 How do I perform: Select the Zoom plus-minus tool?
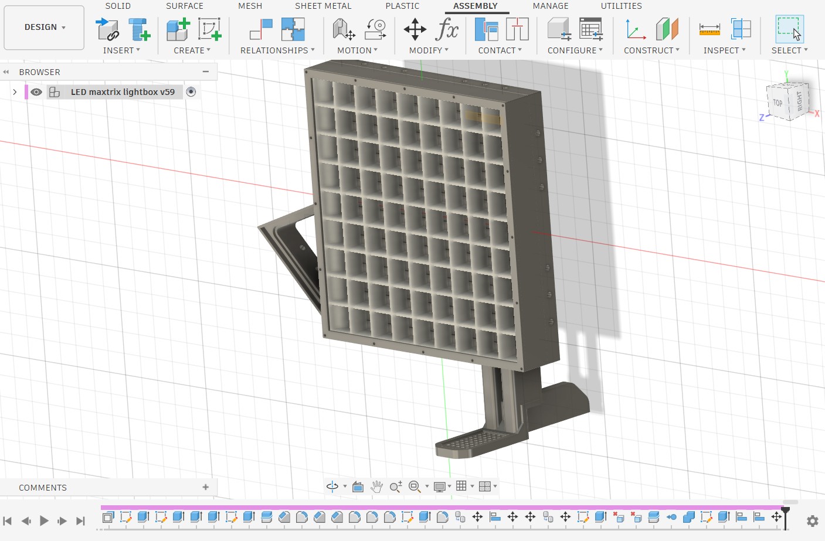[x=396, y=486]
